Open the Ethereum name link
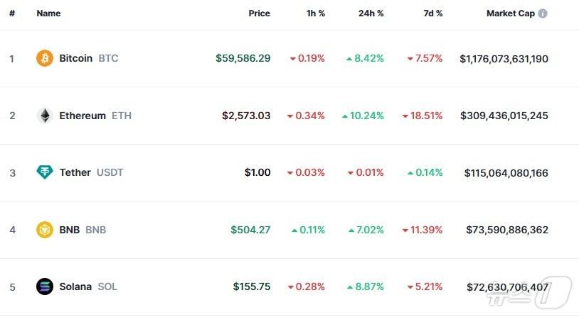Viewport: 579px width, 317px height. (83, 116)
